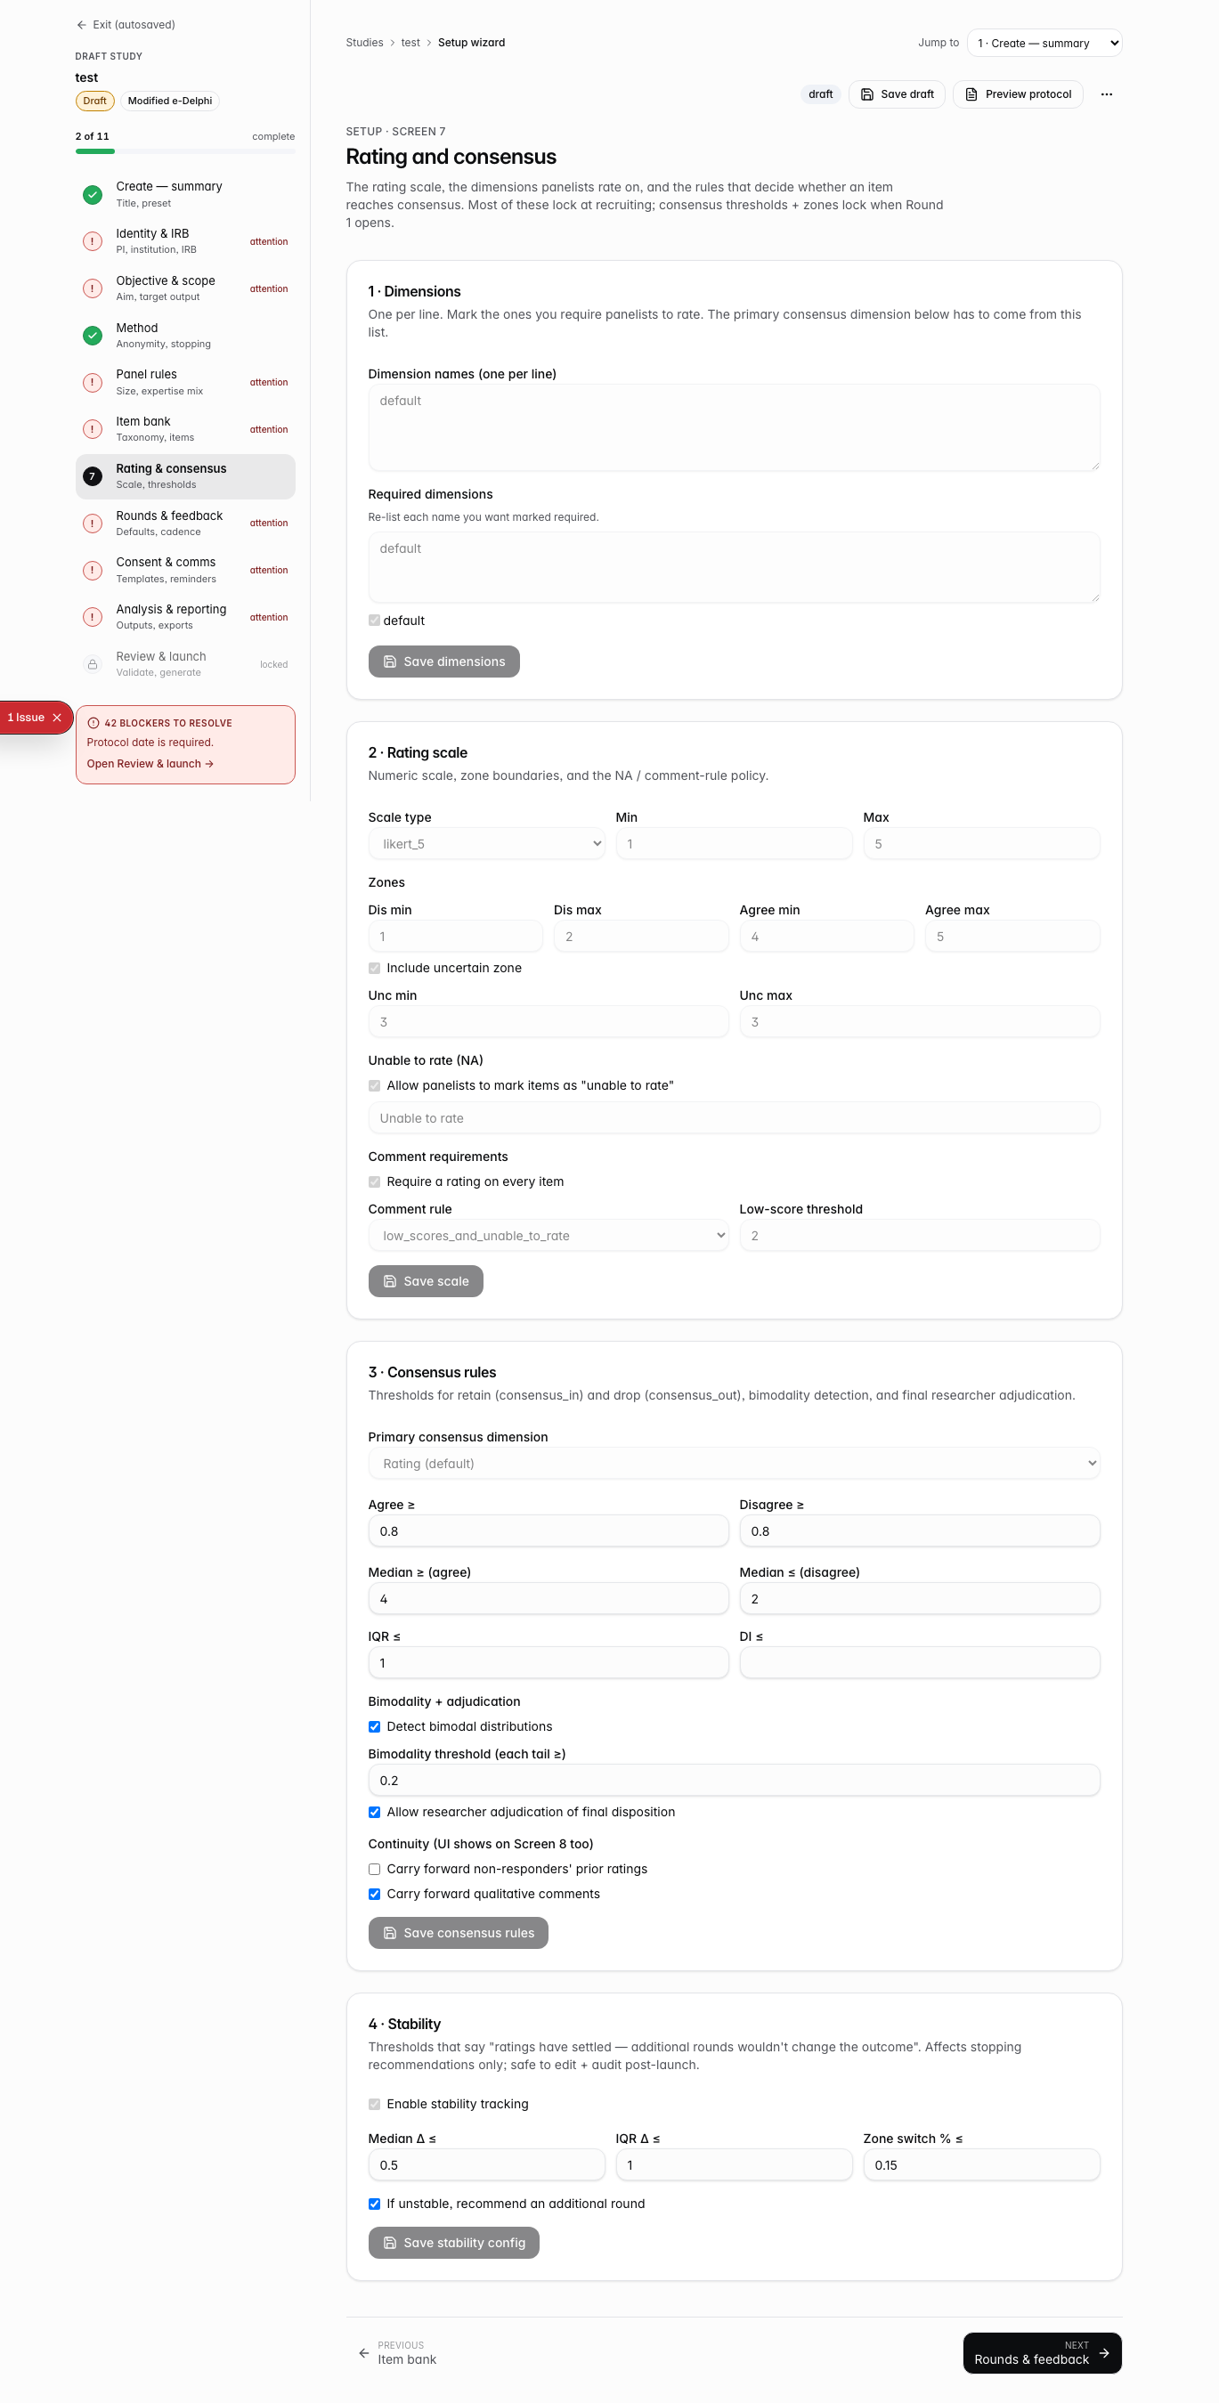Viewport: 1219px width, 2403px height.
Task: Uncheck Detect bimodal distributions
Action: [x=374, y=1726]
